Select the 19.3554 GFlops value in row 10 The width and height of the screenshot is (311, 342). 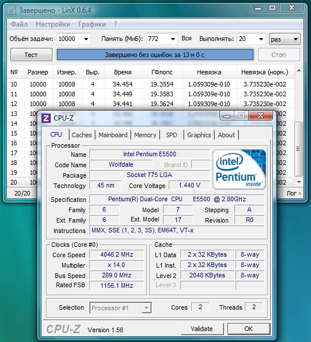[162, 84]
